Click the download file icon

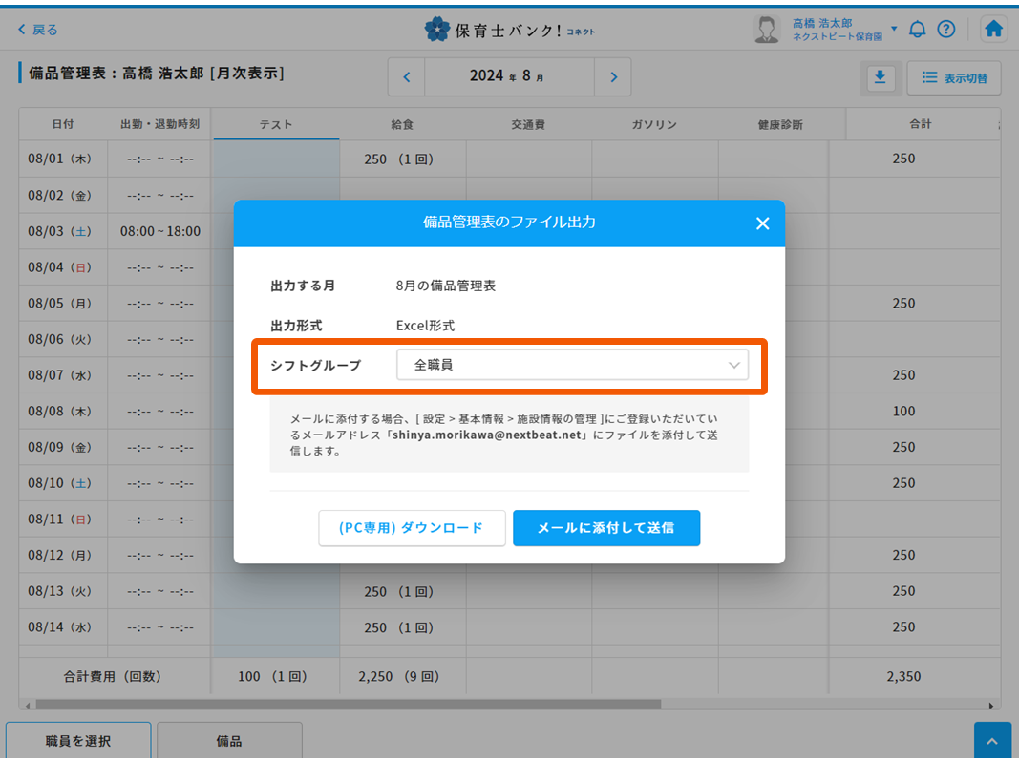pyautogui.click(x=881, y=78)
